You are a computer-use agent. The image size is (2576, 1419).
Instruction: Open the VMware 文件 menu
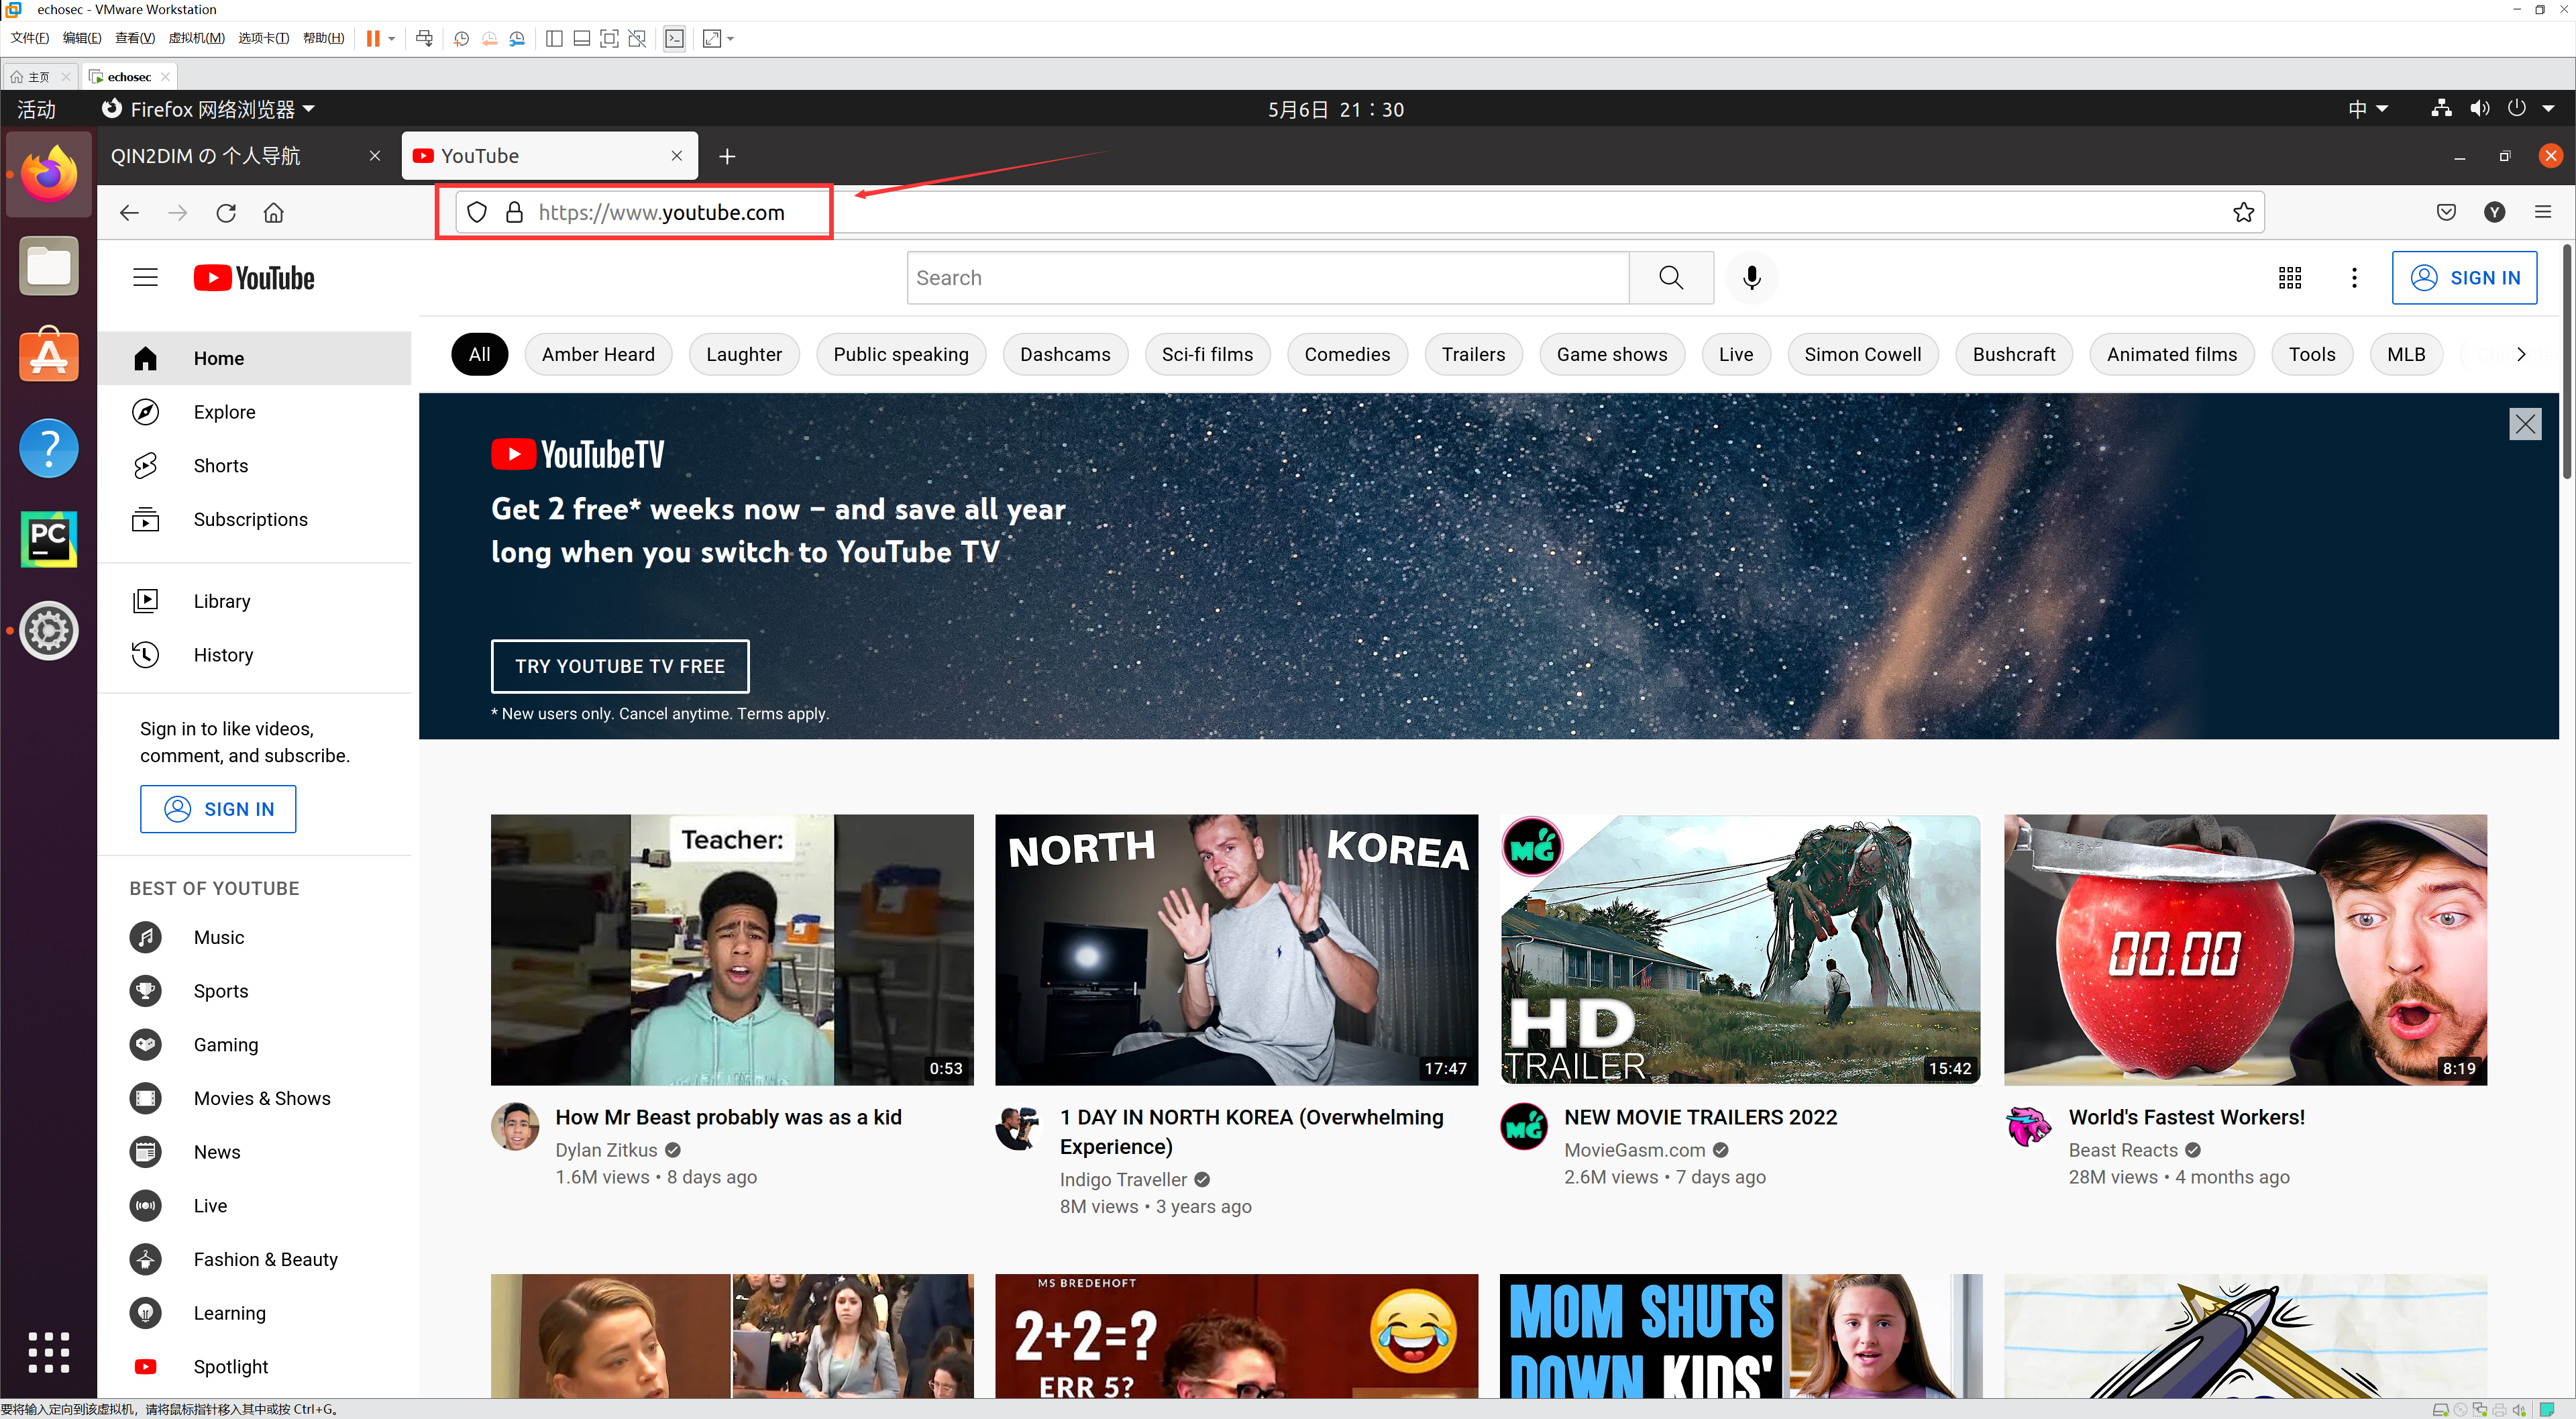click(x=30, y=38)
